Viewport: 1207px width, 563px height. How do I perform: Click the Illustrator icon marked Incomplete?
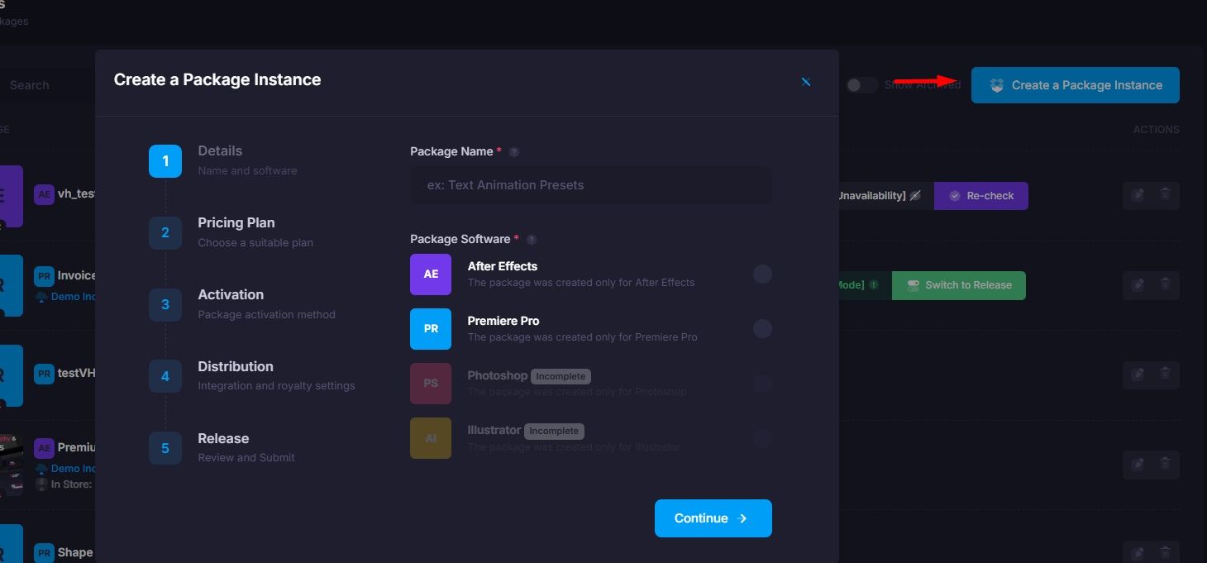click(430, 437)
